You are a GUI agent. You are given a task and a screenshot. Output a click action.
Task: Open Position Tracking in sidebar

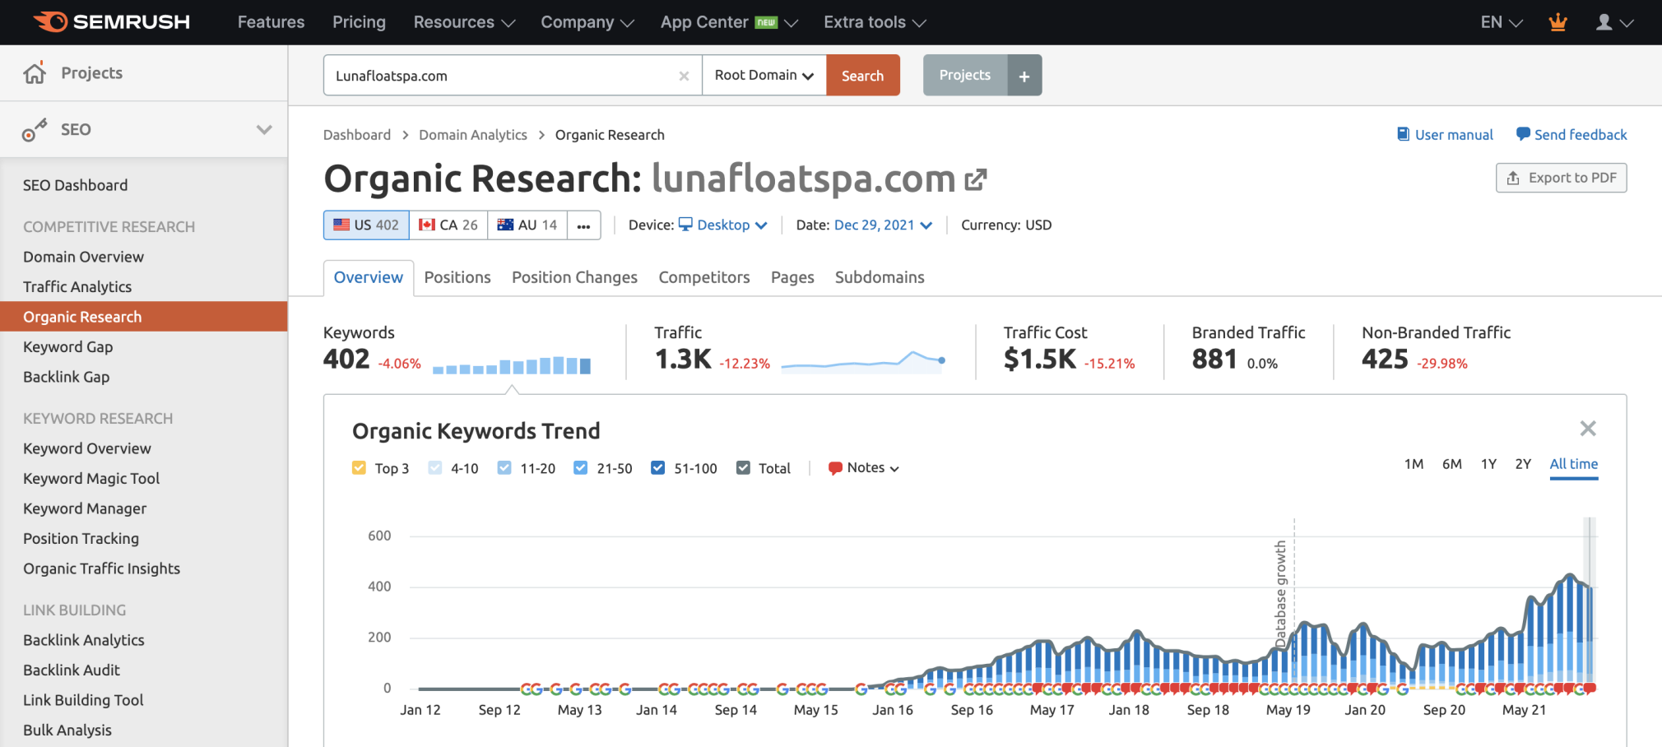click(x=81, y=539)
